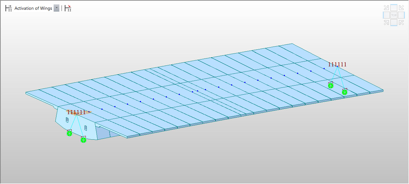
Task: Select the green spring support on the far right
Action: click(x=344, y=92)
